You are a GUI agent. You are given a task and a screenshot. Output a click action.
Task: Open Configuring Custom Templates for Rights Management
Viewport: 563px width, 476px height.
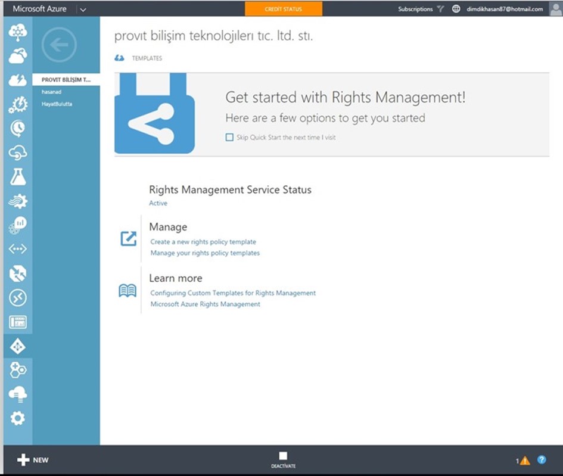pos(233,293)
